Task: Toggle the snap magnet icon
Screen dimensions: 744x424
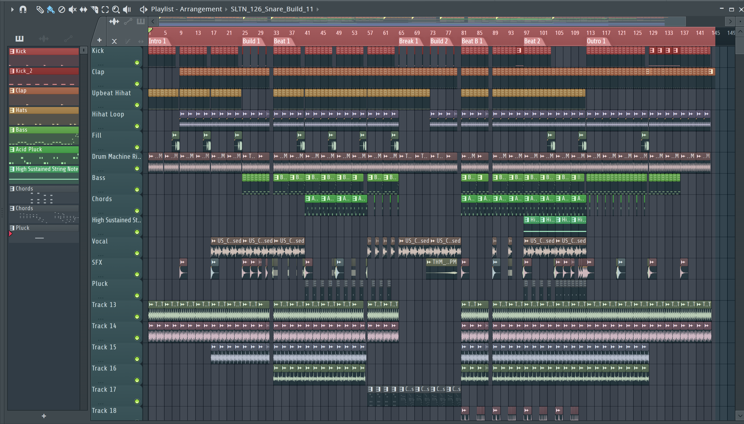Action: point(23,9)
